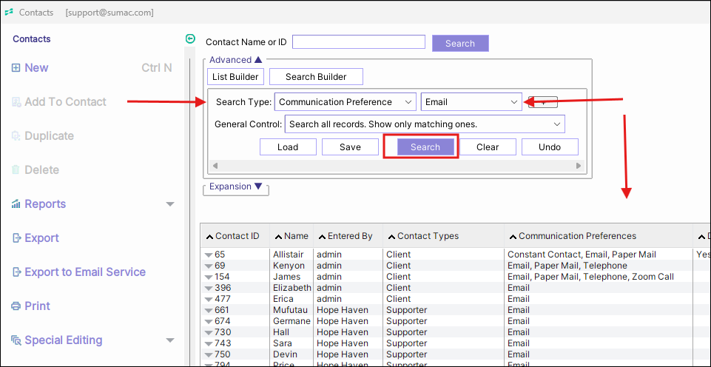The height and width of the screenshot is (367, 711).
Task: Collapse the Advanced search section
Action: click(258, 60)
